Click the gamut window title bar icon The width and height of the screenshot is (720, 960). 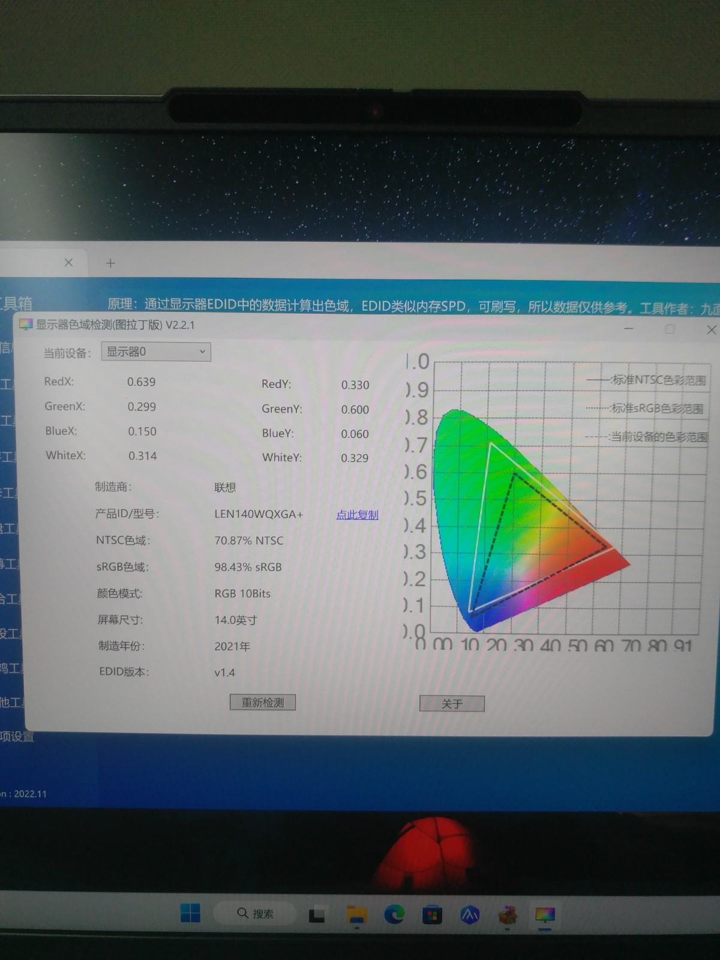coord(26,325)
